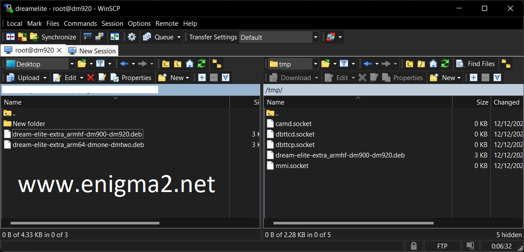The width and height of the screenshot is (524, 252).
Task: Click the remote Invert Selection icon
Action: [498, 78]
